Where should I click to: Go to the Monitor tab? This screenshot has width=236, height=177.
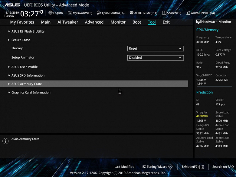[118, 22]
